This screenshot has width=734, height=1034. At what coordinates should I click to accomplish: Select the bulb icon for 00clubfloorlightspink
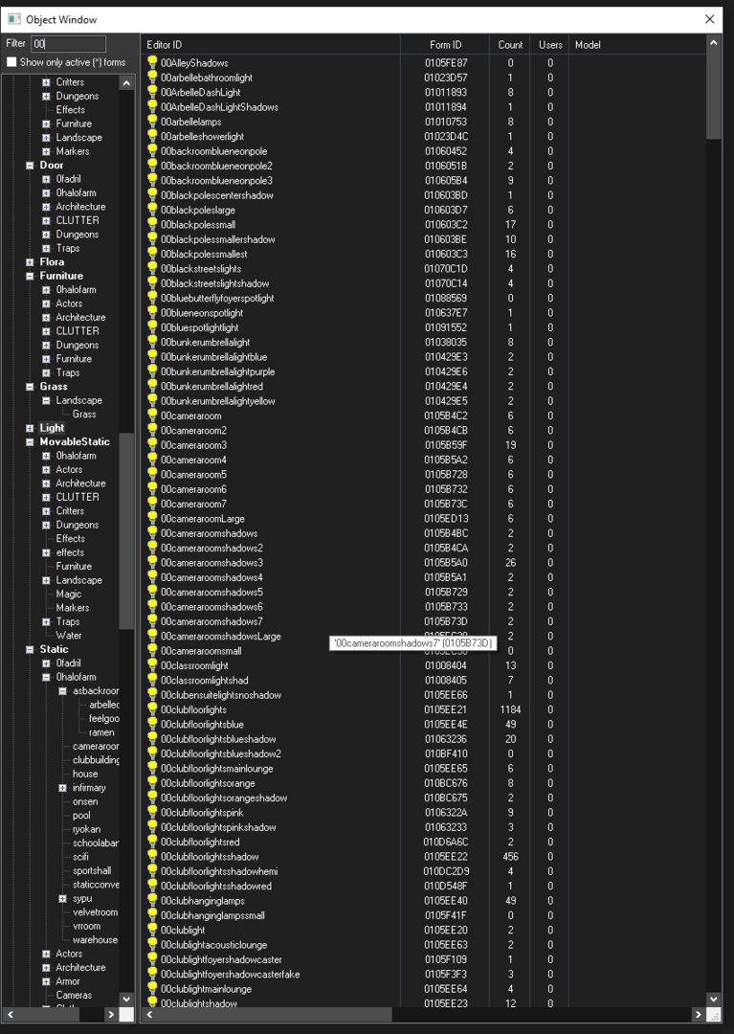point(152,813)
